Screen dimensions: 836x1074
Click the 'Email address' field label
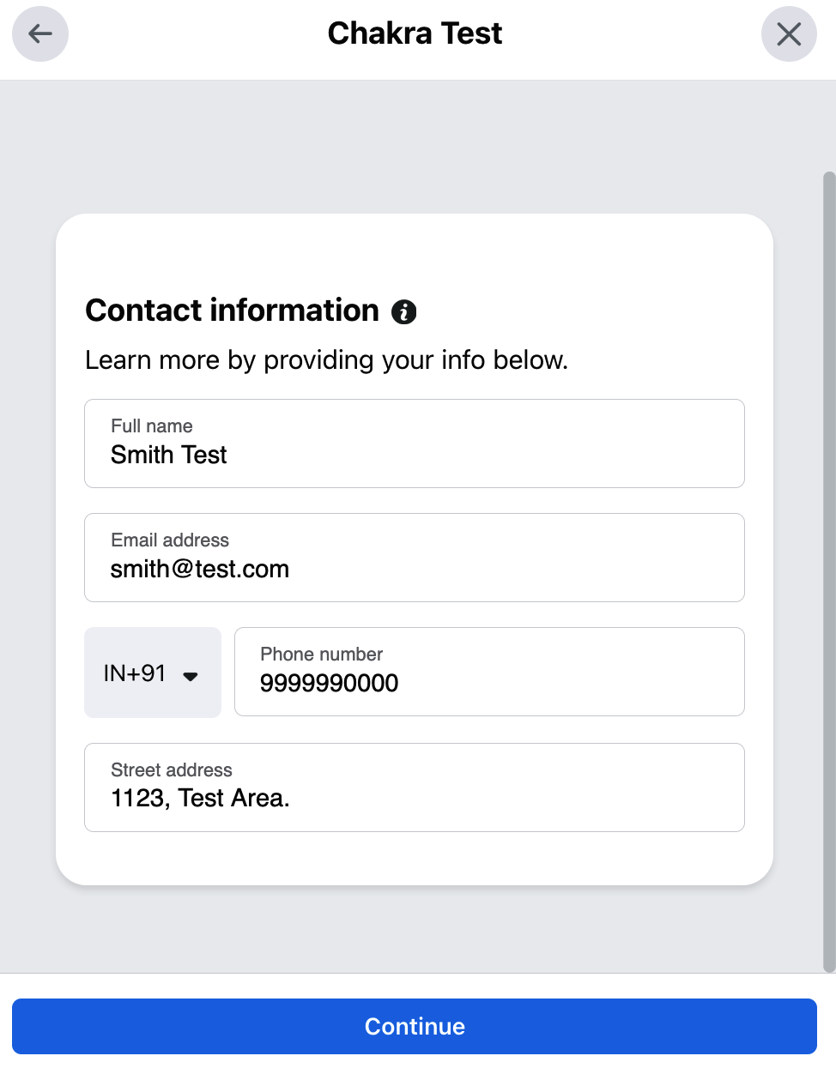point(170,540)
